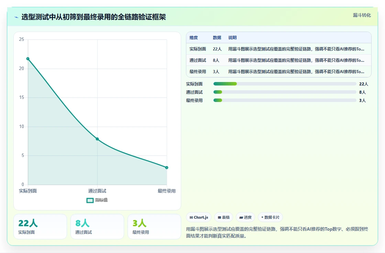Click the 3人 label beside progress bar
Image resolution: width=385 pixels, height=253 pixels.
362,100
